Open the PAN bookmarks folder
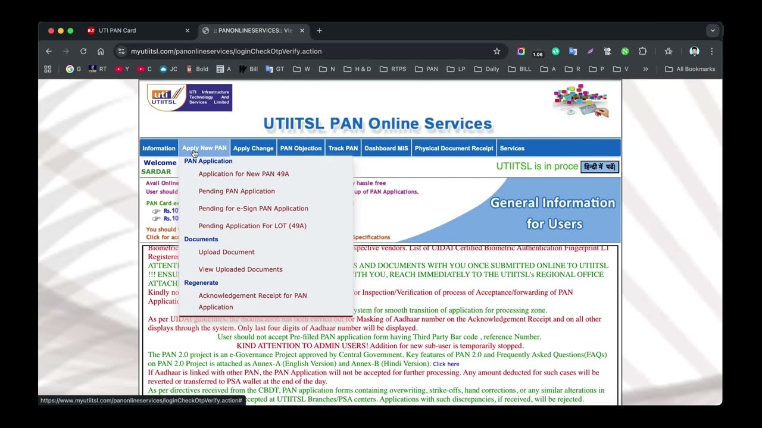762x428 pixels. point(426,69)
